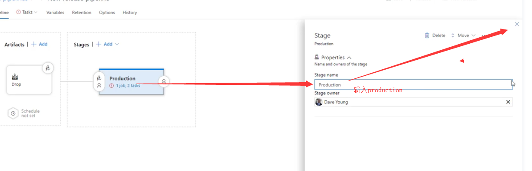Expand the Tasks tab dropdown chevron

tap(36, 13)
